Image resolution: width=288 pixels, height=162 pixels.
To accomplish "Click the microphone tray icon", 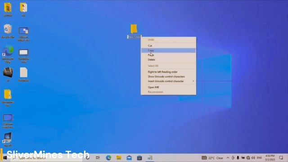I will pos(238,158).
